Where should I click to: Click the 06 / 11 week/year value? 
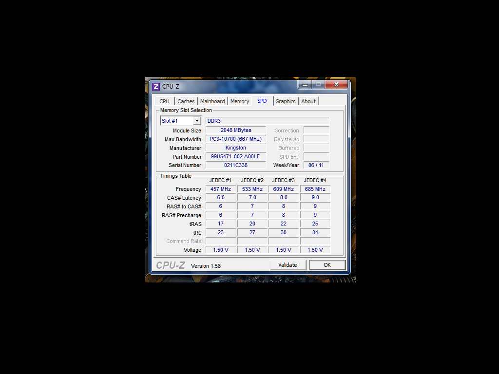pyautogui.click(x=316, y=165)
